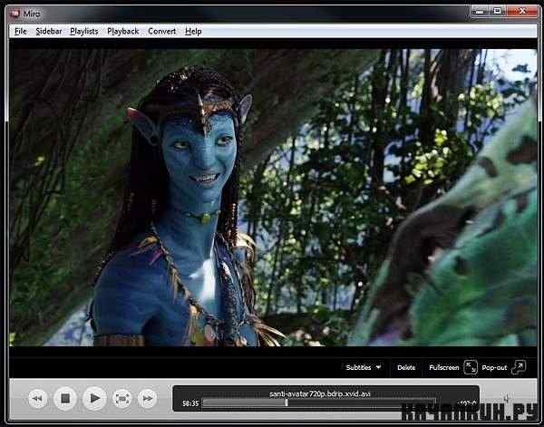Click the Fullscreen arrows icon
Viewport: 544px width, 427px height.
click(x=471, y=367)
